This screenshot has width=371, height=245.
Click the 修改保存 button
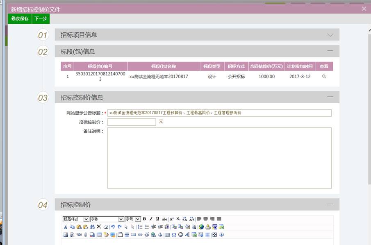(x=20, y=19)
